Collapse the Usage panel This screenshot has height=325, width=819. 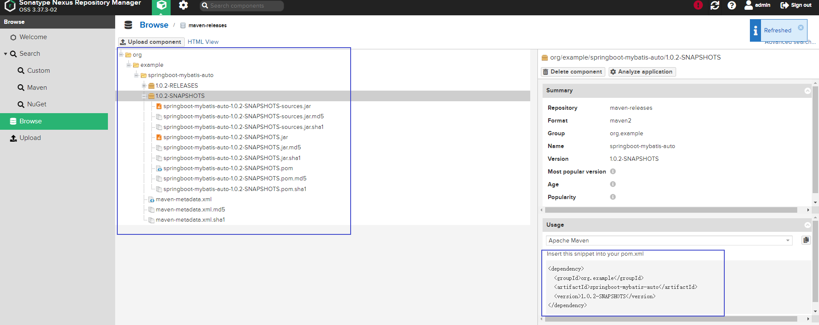pos(807,225)
